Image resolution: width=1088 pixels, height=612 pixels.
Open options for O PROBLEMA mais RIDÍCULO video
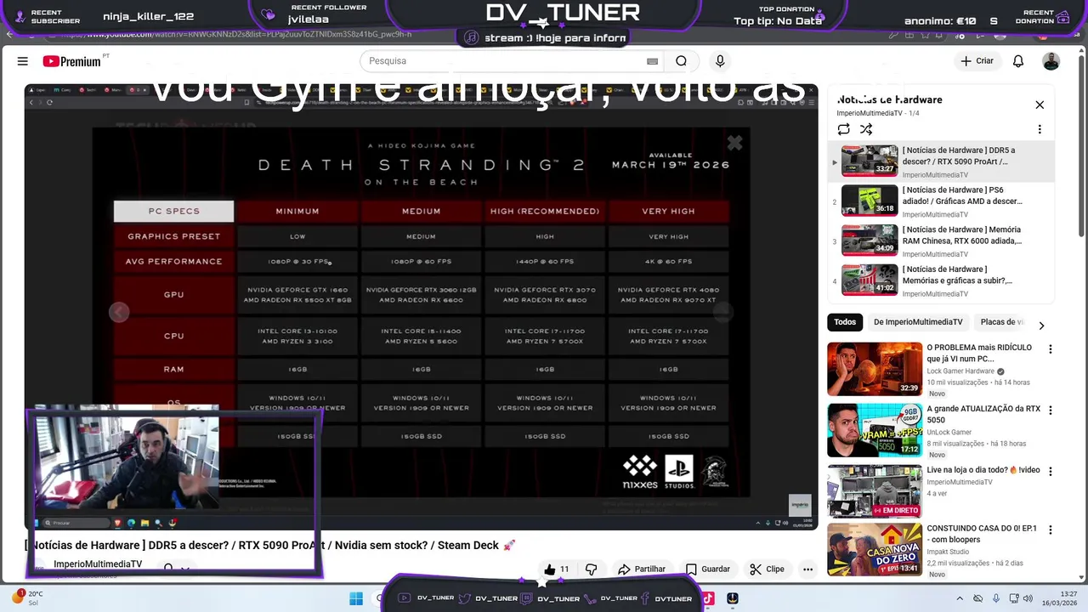pos(1051,349)
